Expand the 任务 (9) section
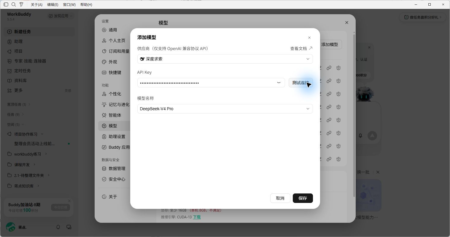 (15, 114)
